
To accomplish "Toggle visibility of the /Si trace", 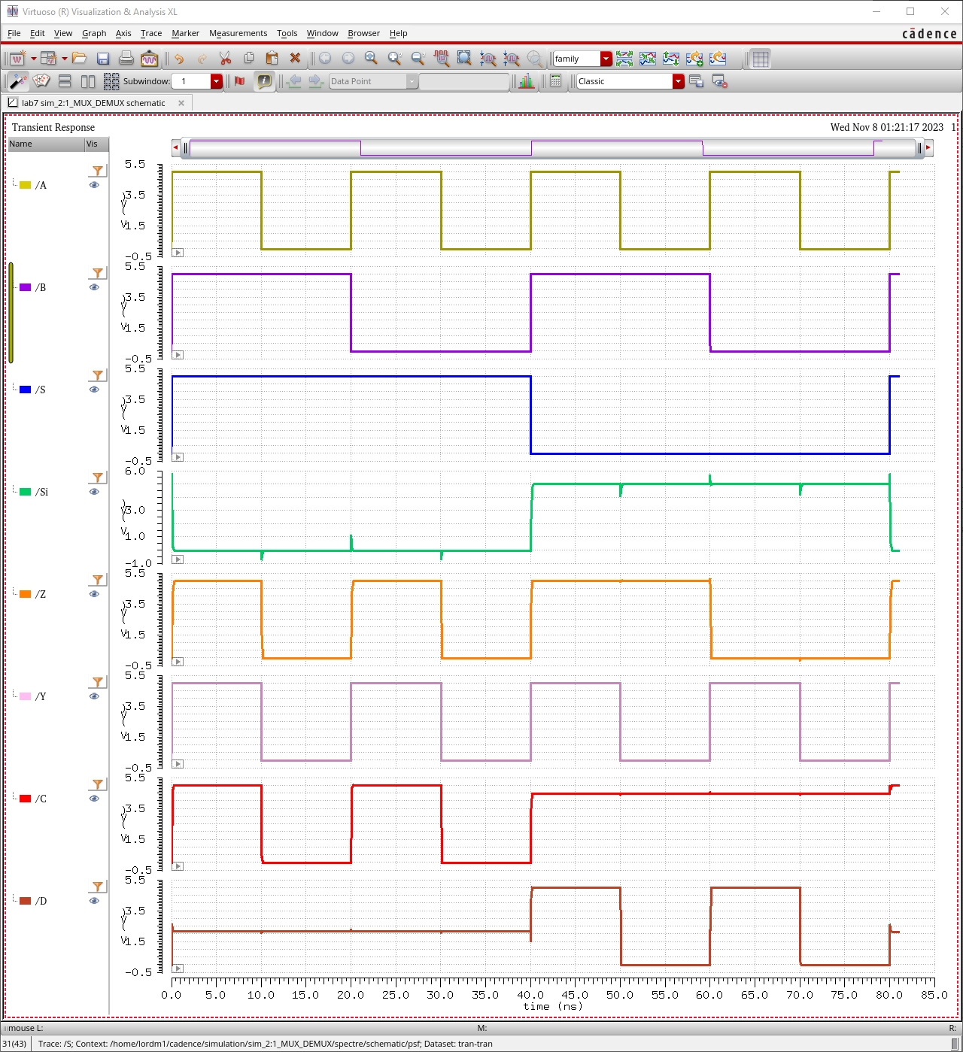I will coord(94,492).
